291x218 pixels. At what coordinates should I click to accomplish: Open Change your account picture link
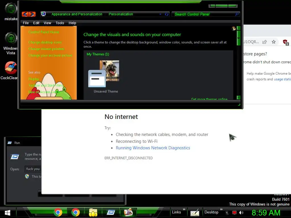point(50,55)
